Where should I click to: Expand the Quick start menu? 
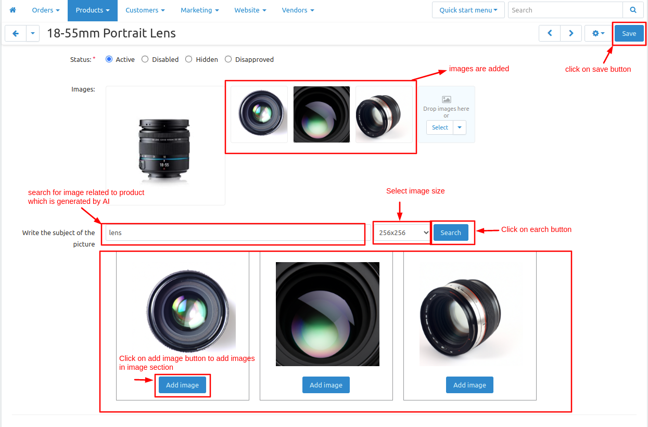(468, 10)
